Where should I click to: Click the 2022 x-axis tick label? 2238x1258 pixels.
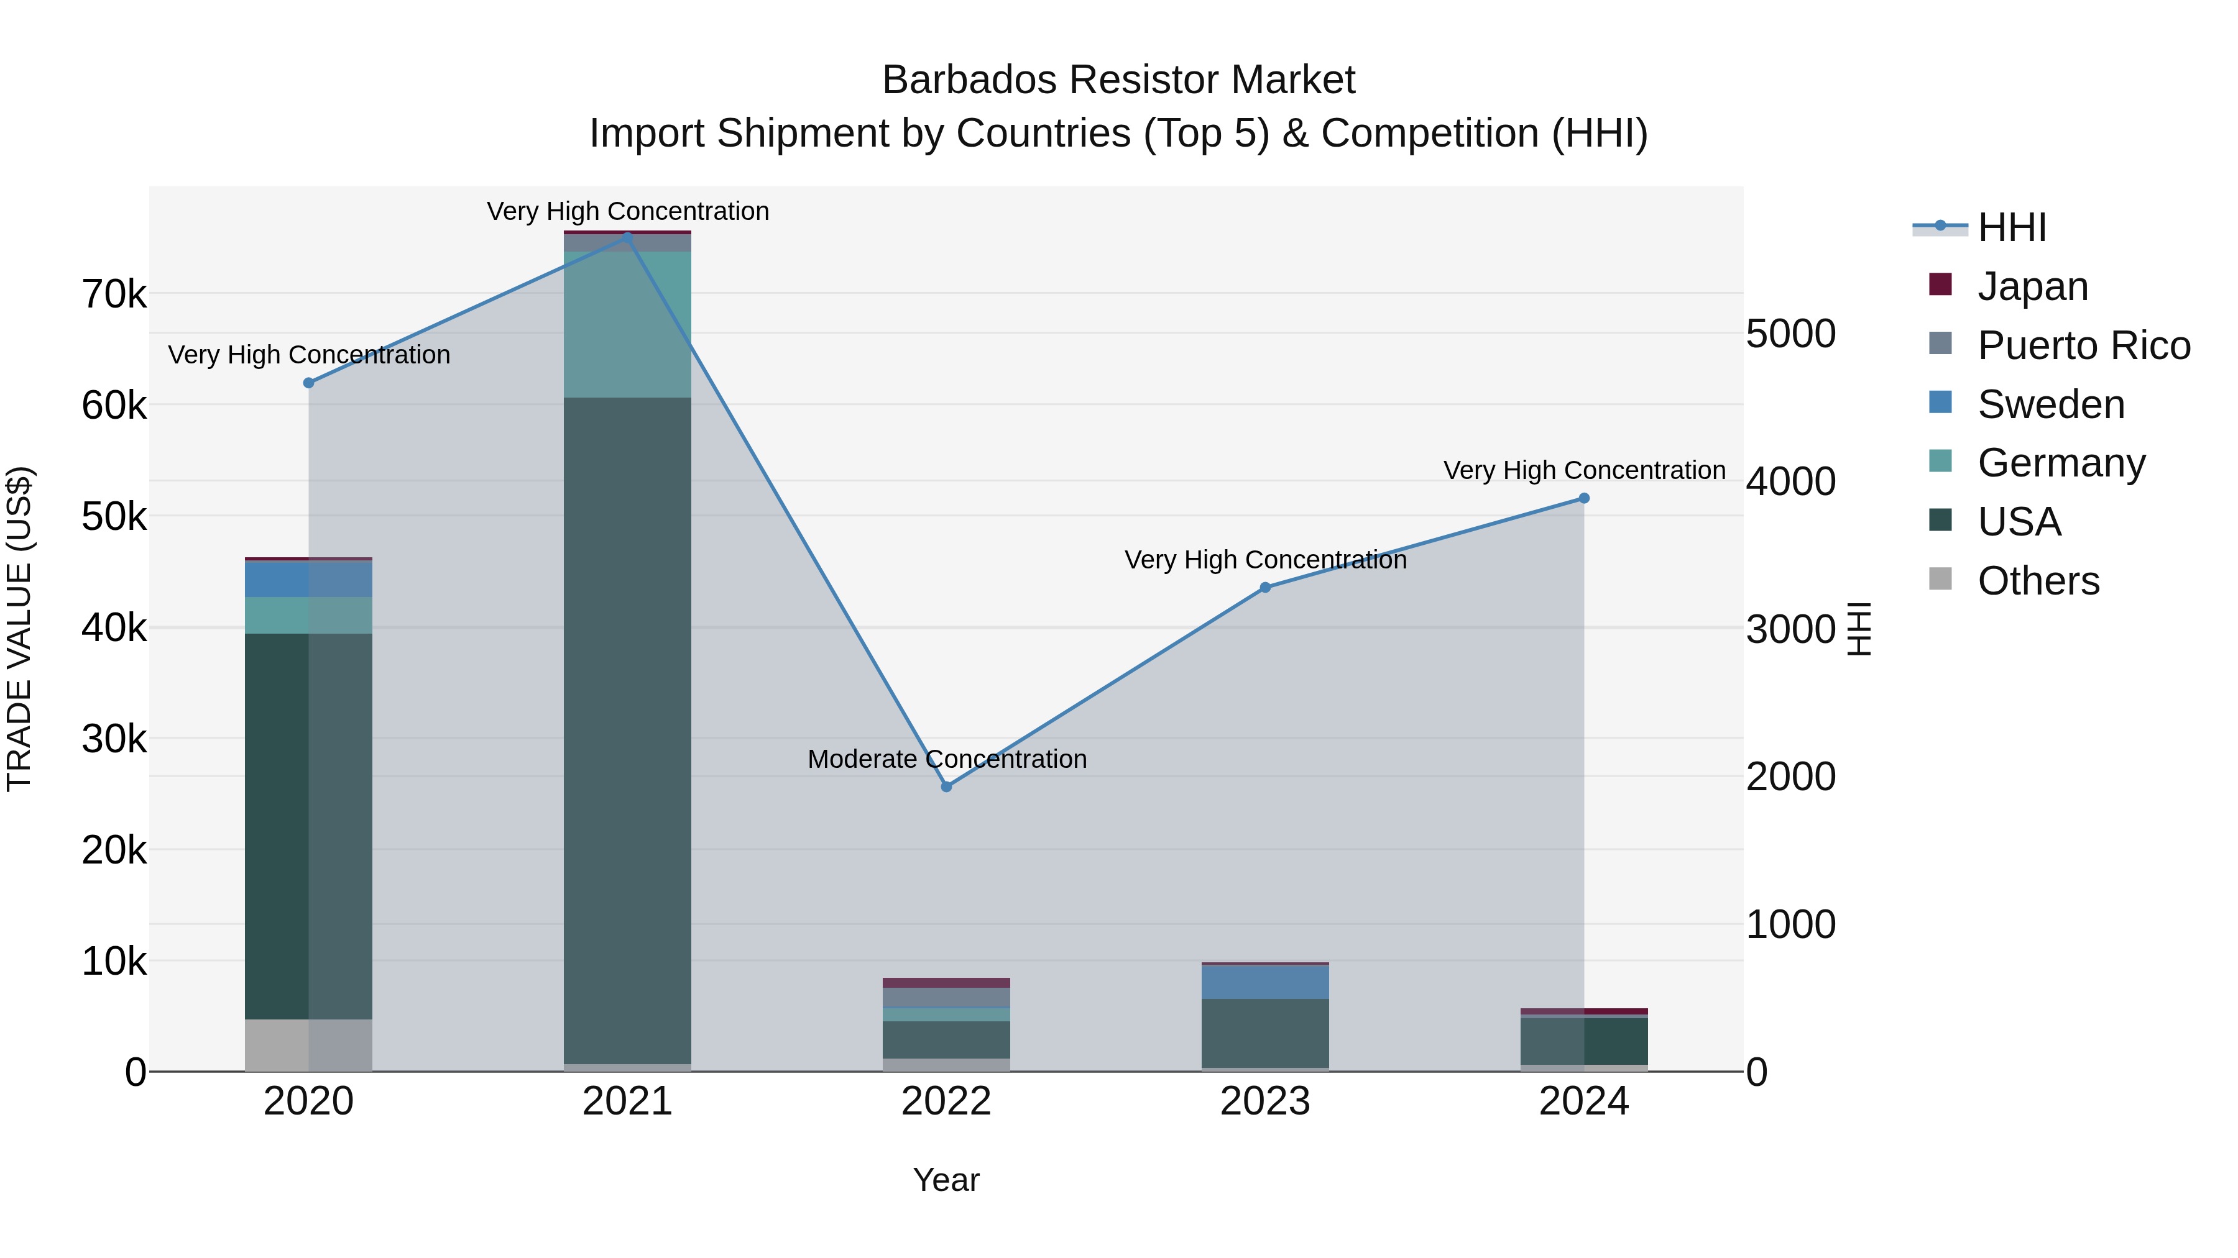pyautogui.click(x=946, y=1101)
